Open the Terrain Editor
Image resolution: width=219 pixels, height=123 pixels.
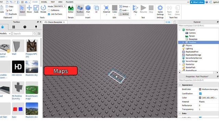[71, 9]
